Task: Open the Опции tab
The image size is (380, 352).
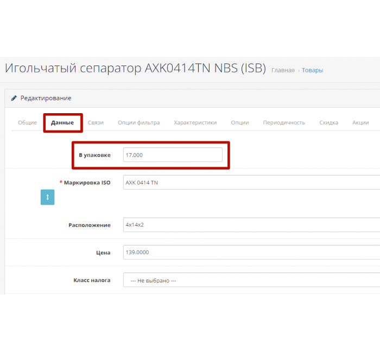Action: click(x=240, y=122)
